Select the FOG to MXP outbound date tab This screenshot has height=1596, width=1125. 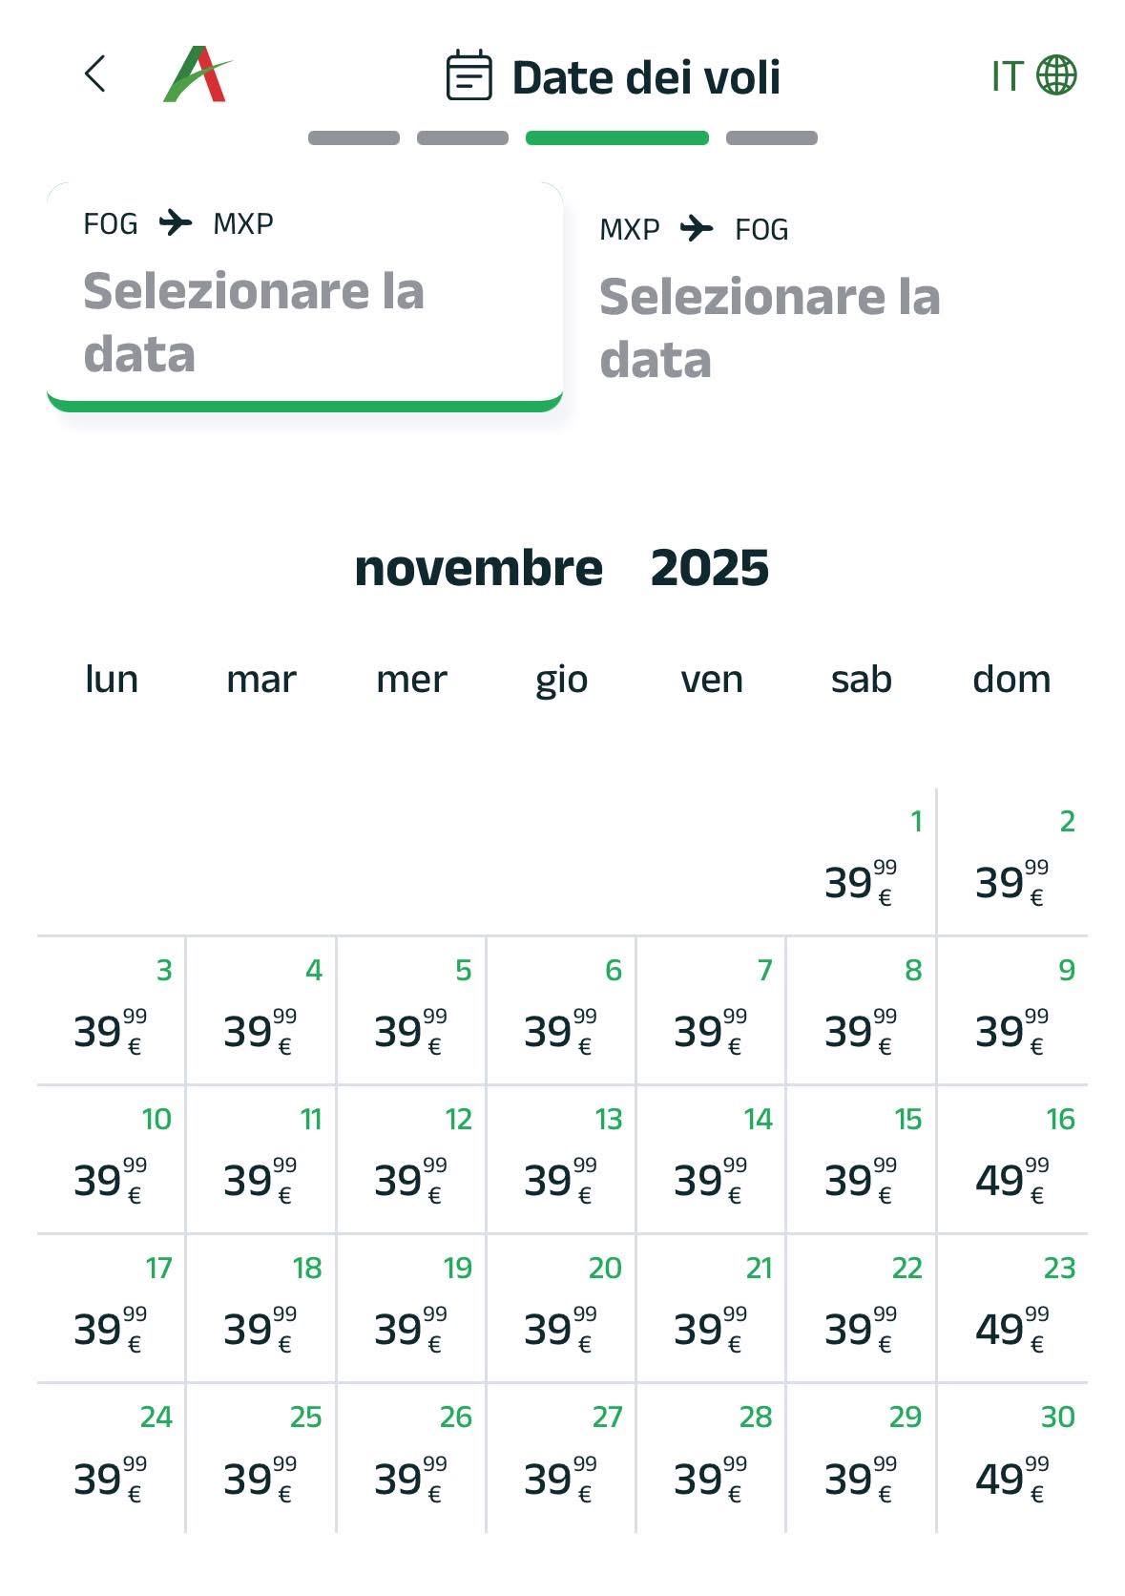(304, 296)
